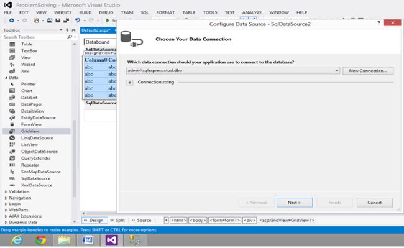Click the Undo toolbar icon
This screenshot has width=404, height=248.
click(x=77, y=21)
